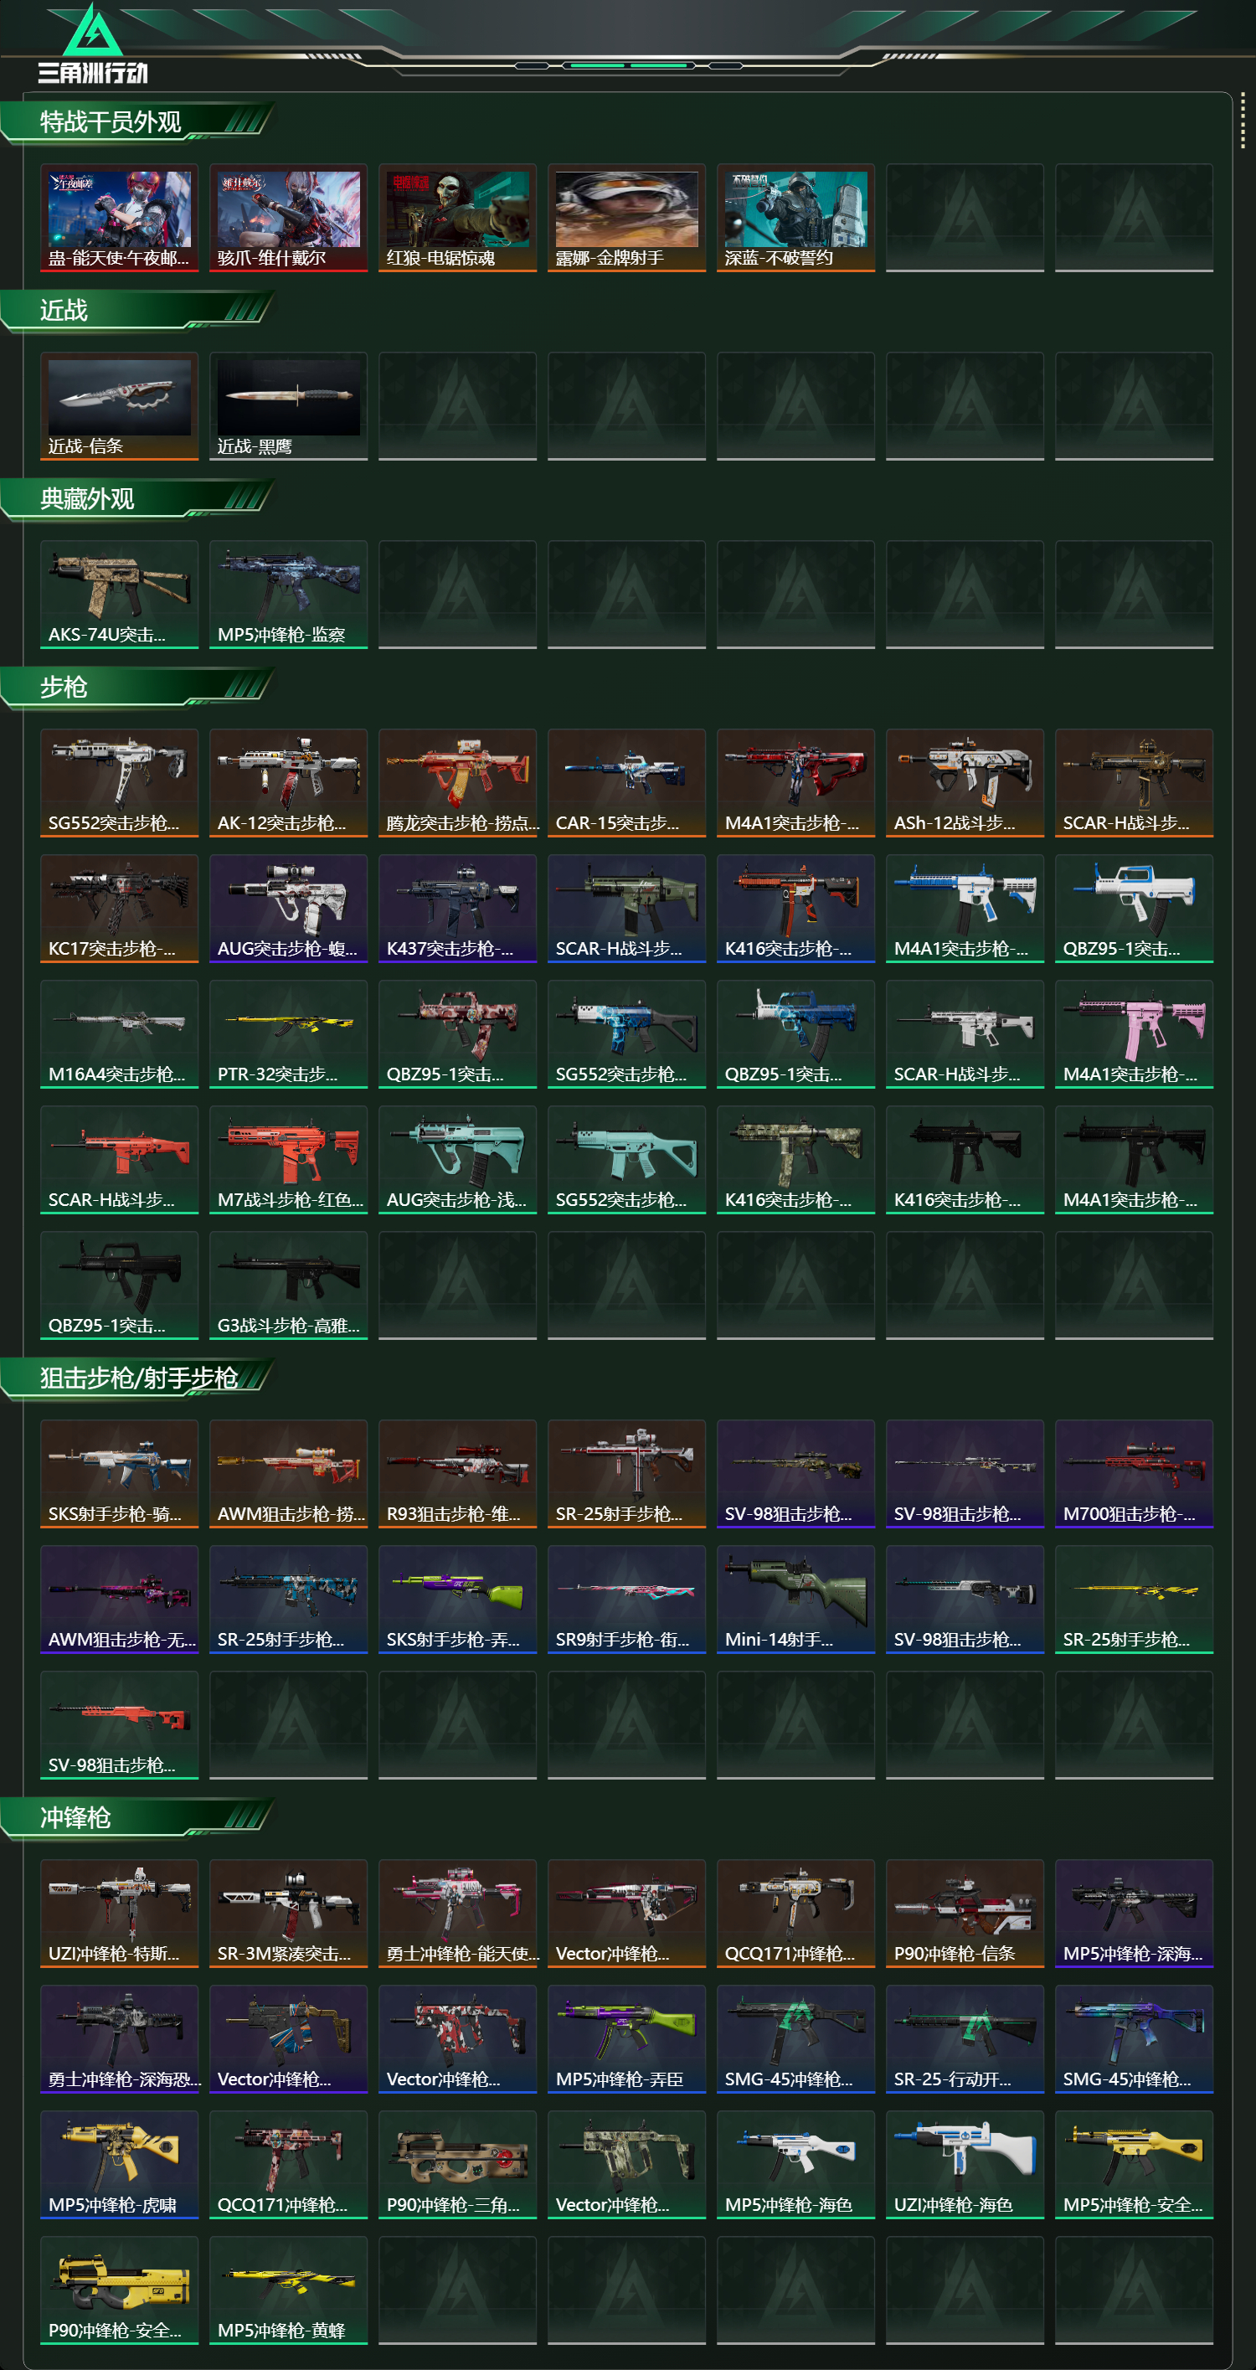
Task: Click the 冲锋枪 section header
Action: tap(75, 1818)
